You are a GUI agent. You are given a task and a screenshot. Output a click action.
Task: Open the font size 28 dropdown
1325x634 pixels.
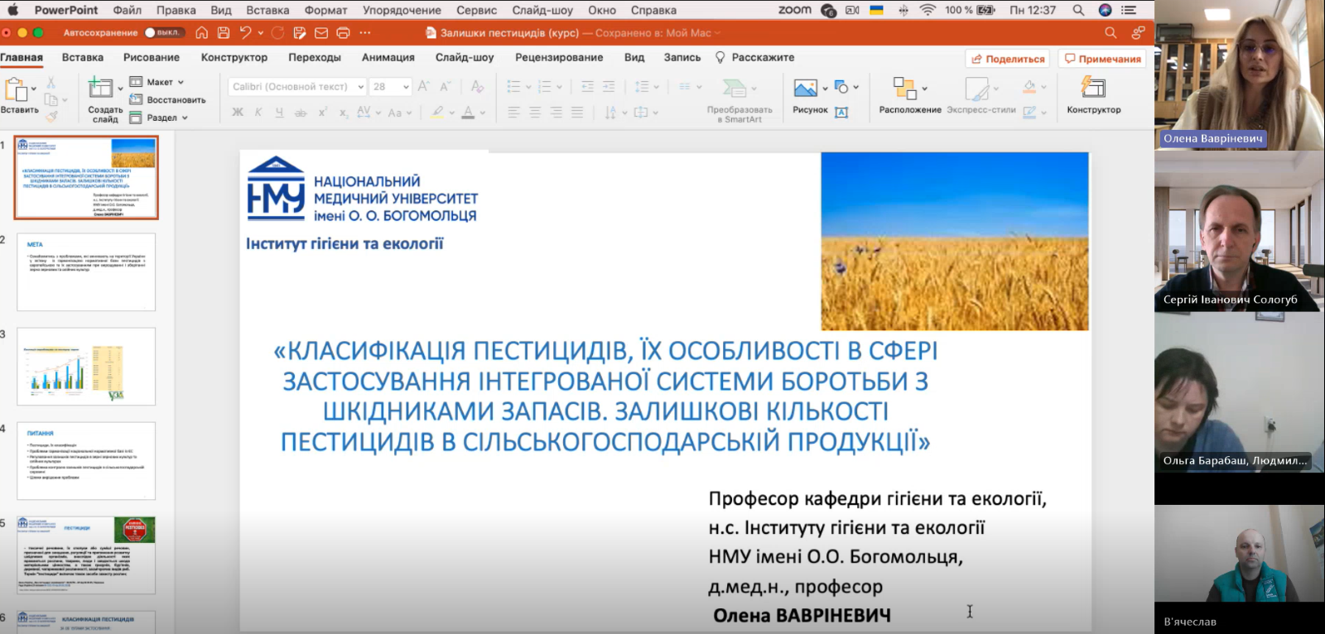(x=391, y=86)
